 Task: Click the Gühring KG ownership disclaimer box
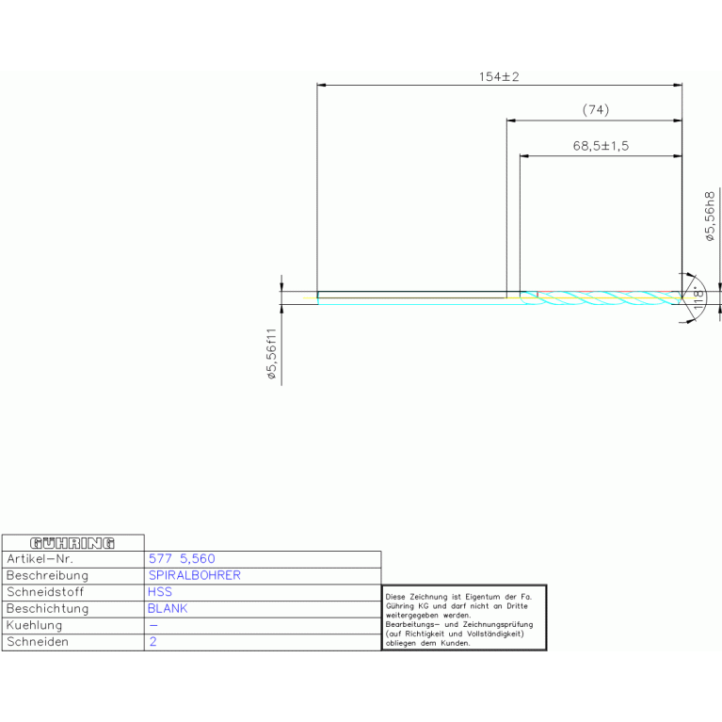click(x=463, y=618)
